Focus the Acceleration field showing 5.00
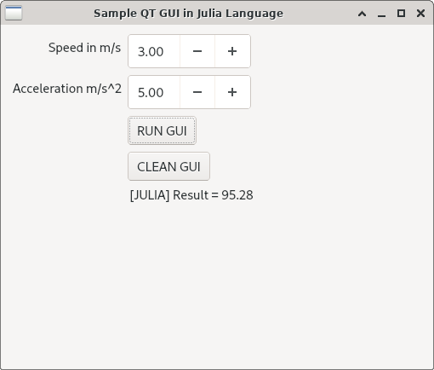The width and height of the screenshot is (434, 370). pos(154,92)
